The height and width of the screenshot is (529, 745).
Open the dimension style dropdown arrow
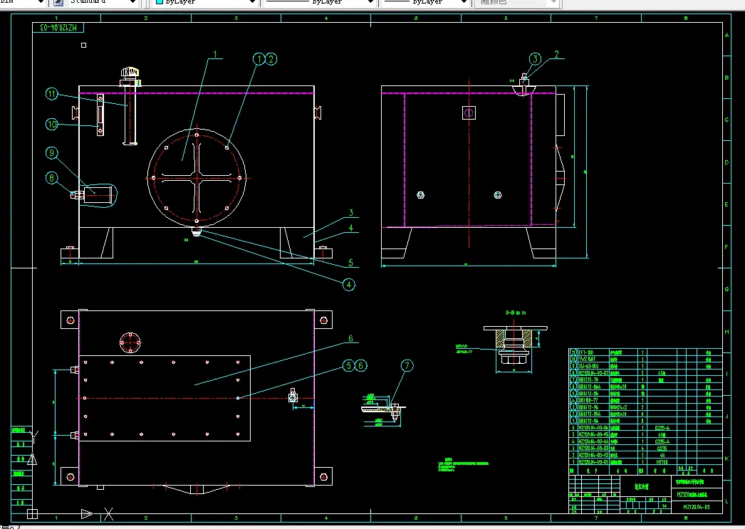(41, 2)
